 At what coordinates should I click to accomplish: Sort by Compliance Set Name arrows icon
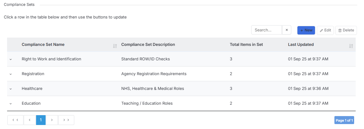(x=115, y=46)
